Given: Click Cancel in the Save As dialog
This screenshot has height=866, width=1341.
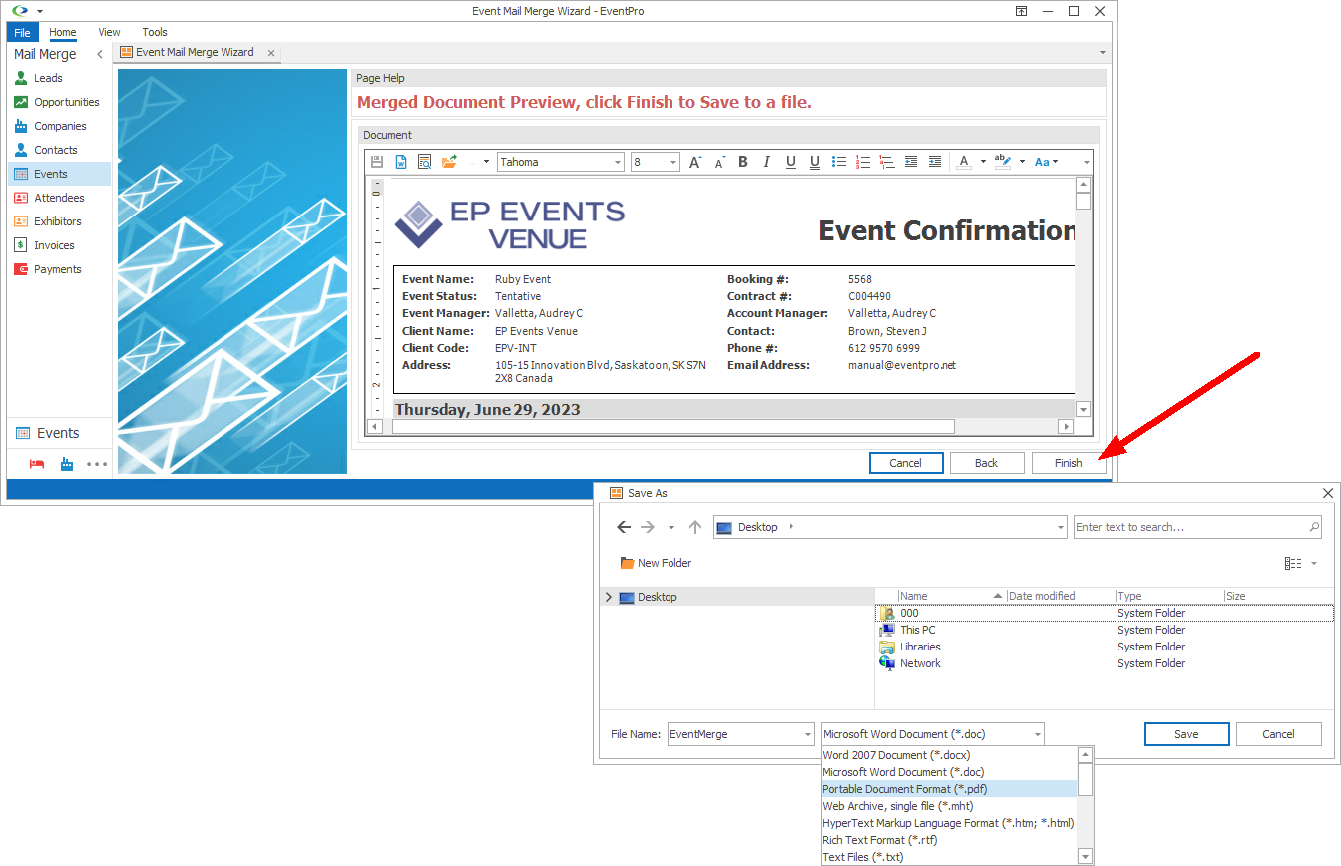Looking at the screenshot, I should 1278,734.
